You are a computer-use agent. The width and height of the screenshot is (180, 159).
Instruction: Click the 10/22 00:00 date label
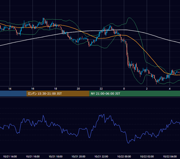tap(124, 156)
